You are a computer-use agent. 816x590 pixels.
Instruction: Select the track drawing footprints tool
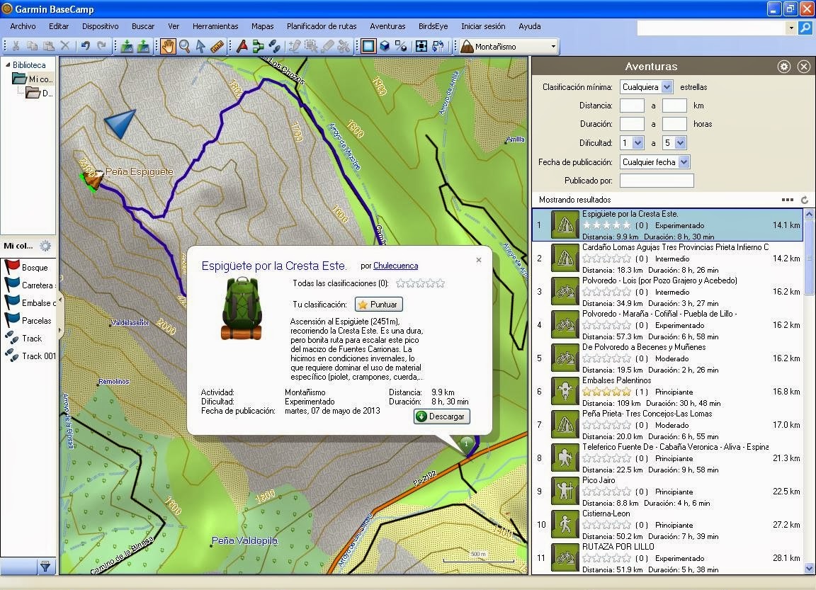click(x=276, y=45)
